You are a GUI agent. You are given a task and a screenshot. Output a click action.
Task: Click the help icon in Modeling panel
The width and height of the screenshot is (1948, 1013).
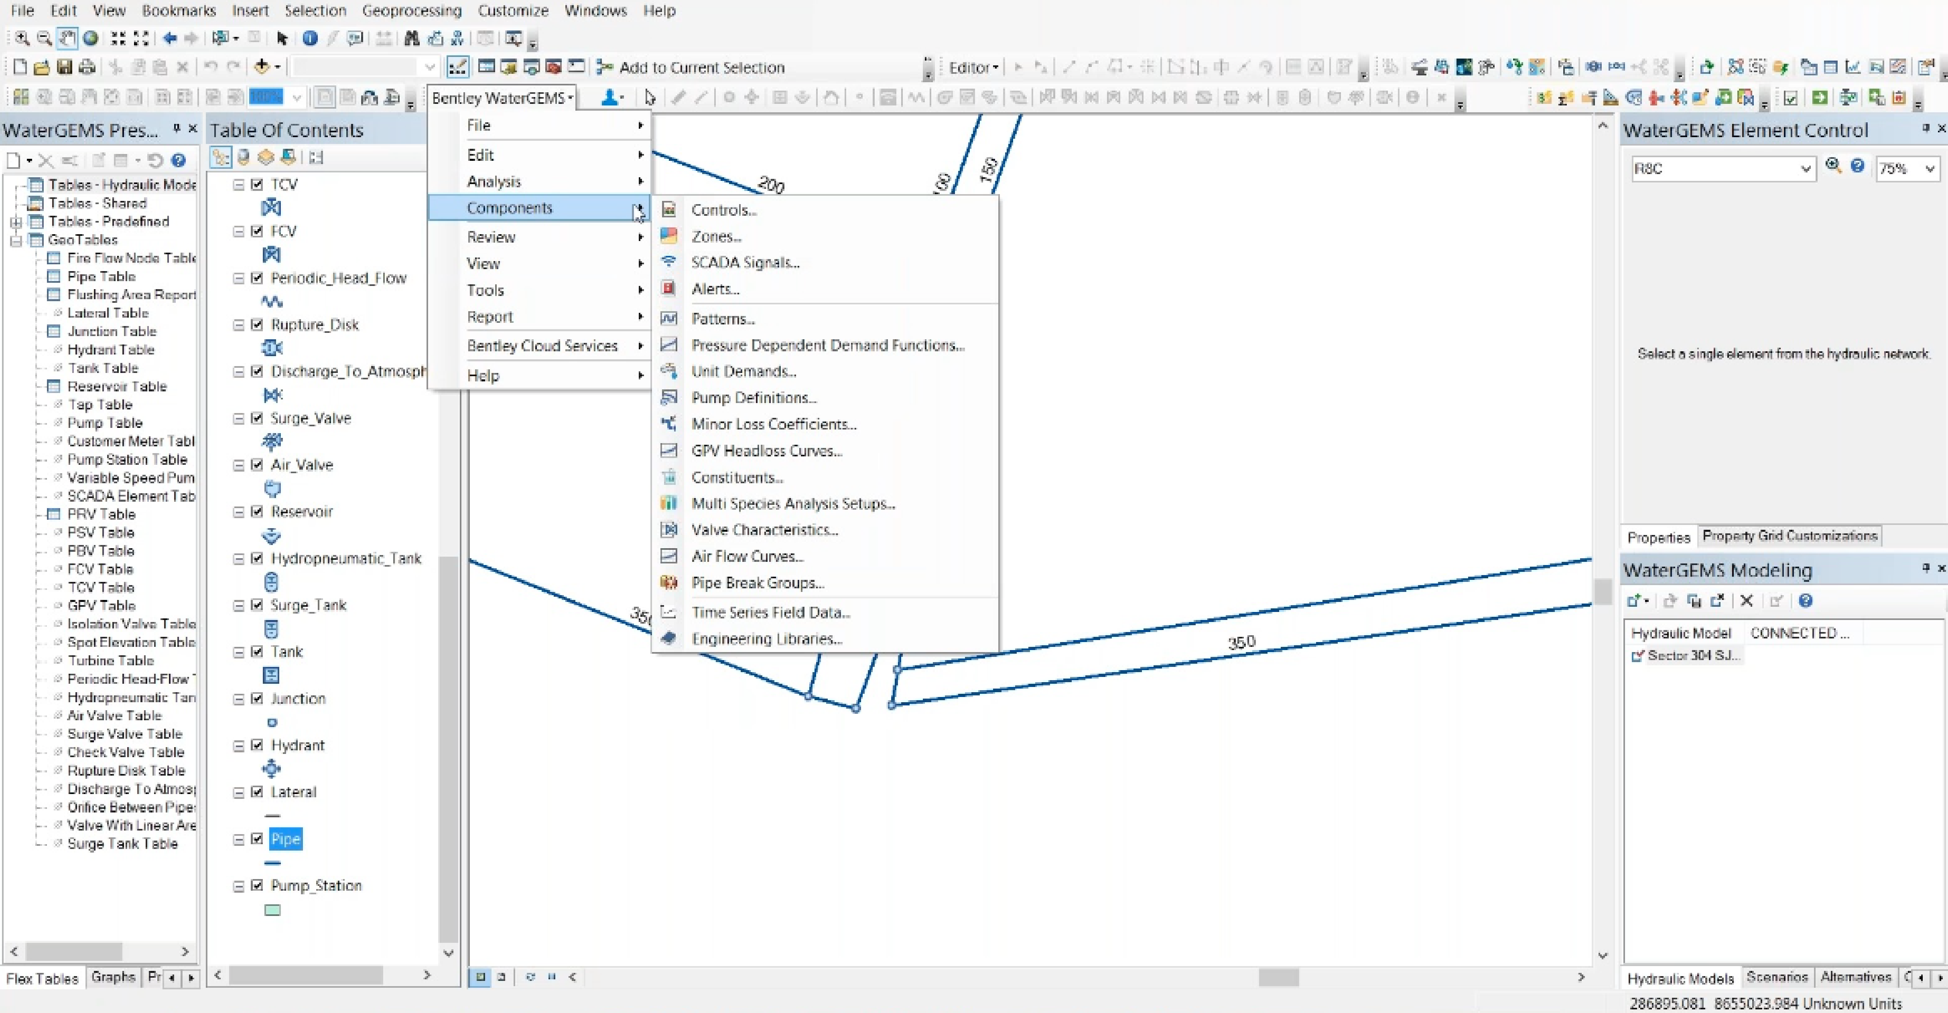coord(1805,601)
